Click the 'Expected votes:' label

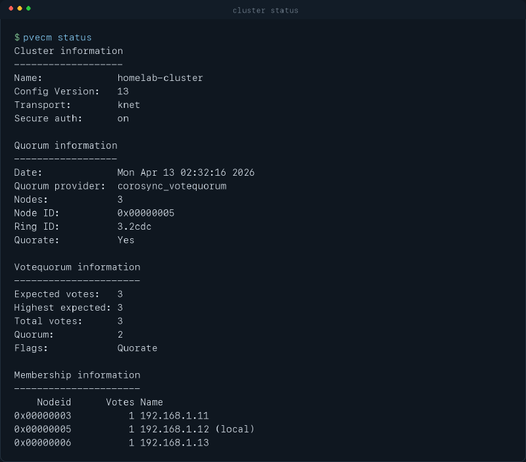point(57,294)
